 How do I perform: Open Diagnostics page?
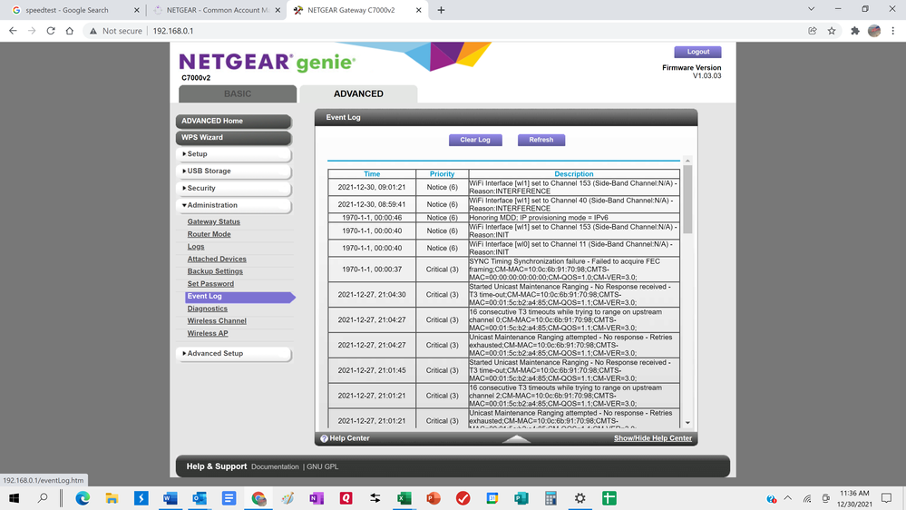pyautogui.click(x=207, y=309)
